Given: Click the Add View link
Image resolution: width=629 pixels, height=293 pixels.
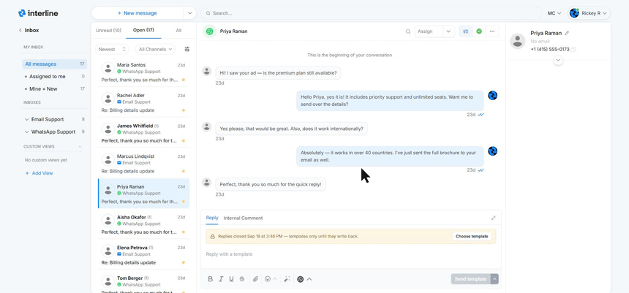Looking at the screenshot, I should point(39,173).
